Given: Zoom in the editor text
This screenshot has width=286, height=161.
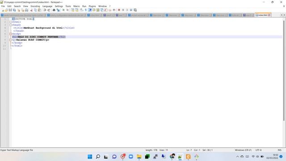Looking at the screenshot, I should [x=63, y=10].
